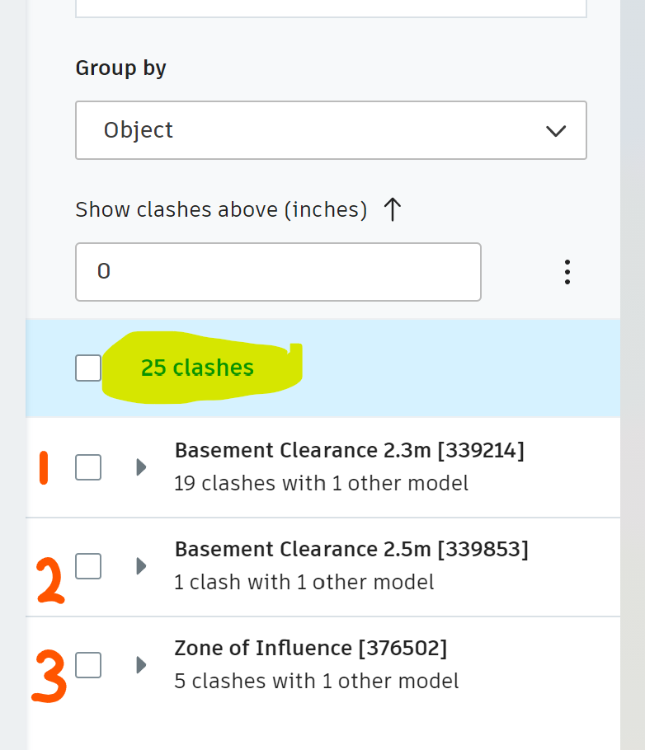645x750 pixels.
Task: Click the sort direction arrow icon
Action: point(393,210)
